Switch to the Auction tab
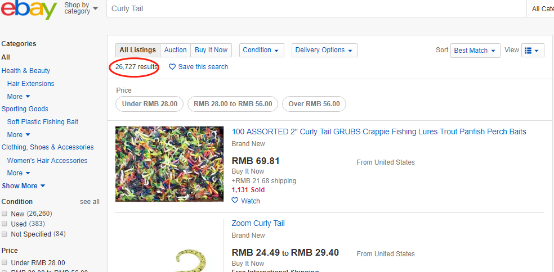 point(175,50)
